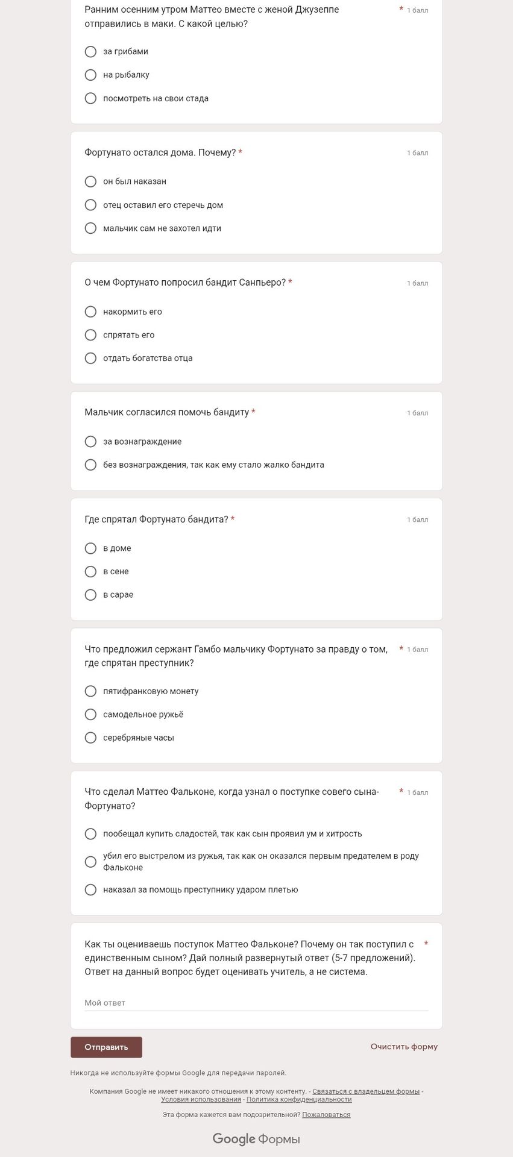Pick «он был наказан» option
Viewport: 513px width, 1157px height.
pyautogui.click(x=90, y=181)
